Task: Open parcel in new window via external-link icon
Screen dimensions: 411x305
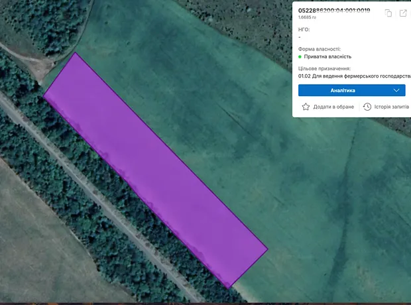Action: pyautogui.click(x=403, y=13)
